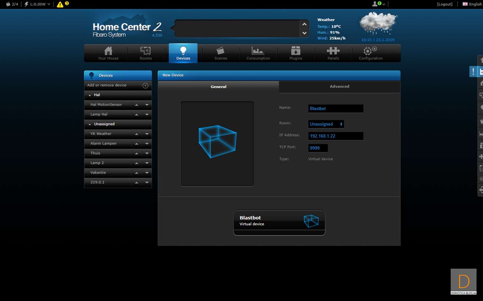Move Lamp Hal down
The height and width of the screenshot is (301, 483).
147,115
